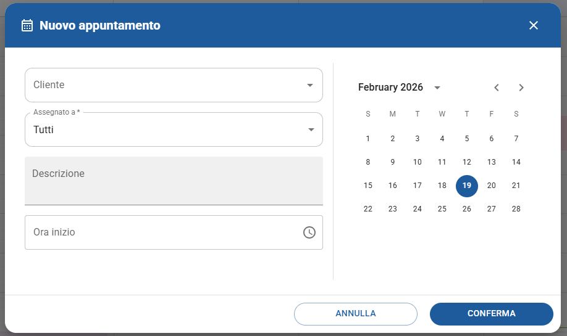This screenshot has width=567, height=336.
Task: Close the Nuovo appuntamento dialog
Action: tap(534, 25)
